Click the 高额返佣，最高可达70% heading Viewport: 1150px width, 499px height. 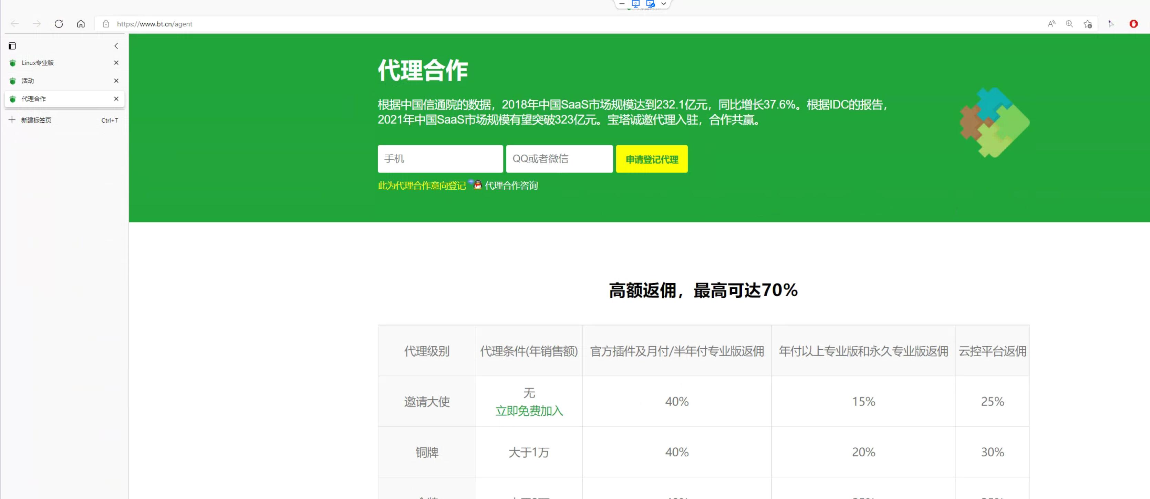tap(703, 290)
